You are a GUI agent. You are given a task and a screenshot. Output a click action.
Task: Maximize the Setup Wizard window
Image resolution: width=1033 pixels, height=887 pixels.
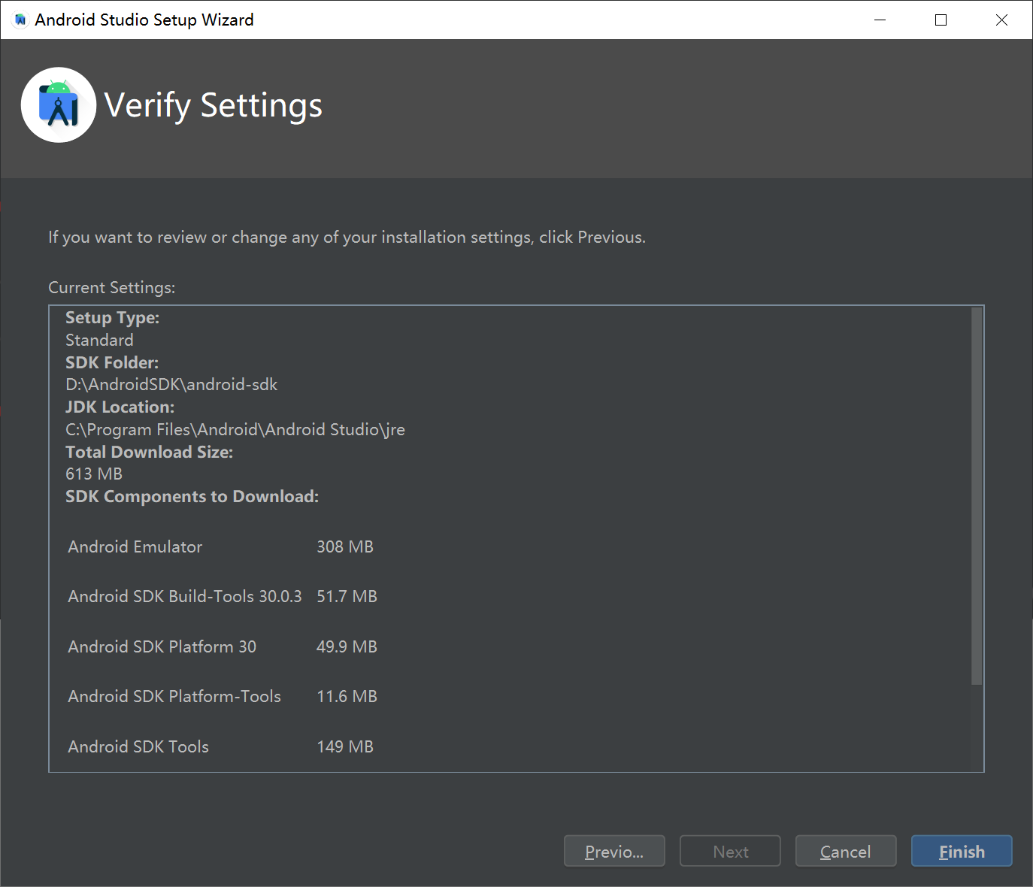coord(941,20)
